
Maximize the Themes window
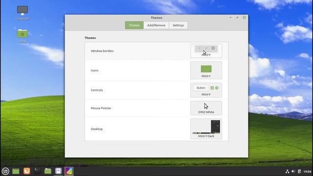[x=237, y=18]
